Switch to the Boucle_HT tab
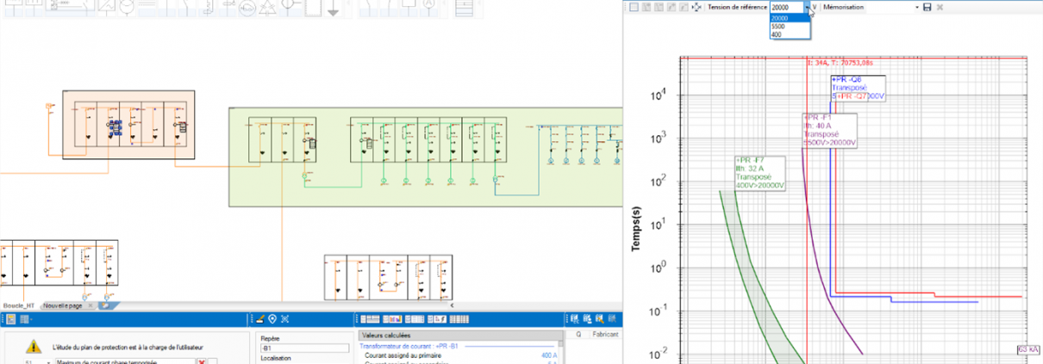The height and width of the screenshot is (364, 1043). click(x=19, y=305)
